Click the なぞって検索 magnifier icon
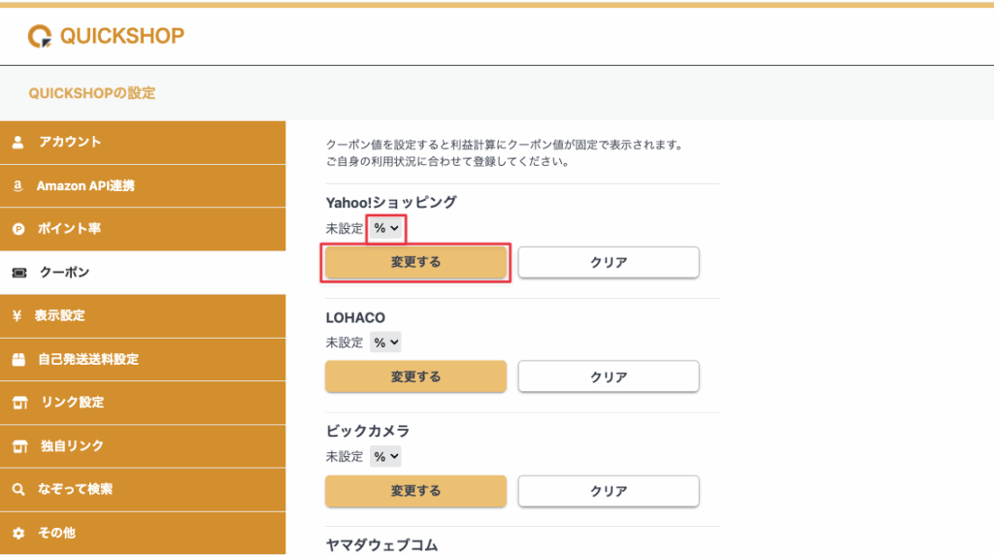This screenshot has height=555, width=994. [x=18, y=490]
